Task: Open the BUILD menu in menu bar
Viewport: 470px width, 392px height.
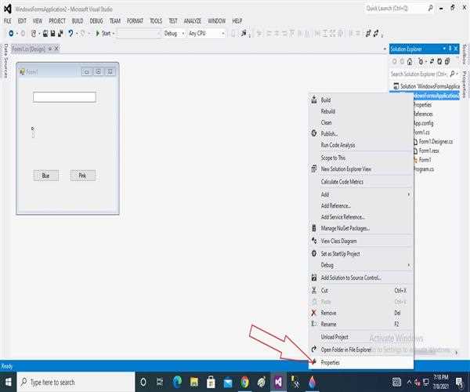Action: [78, 20]
